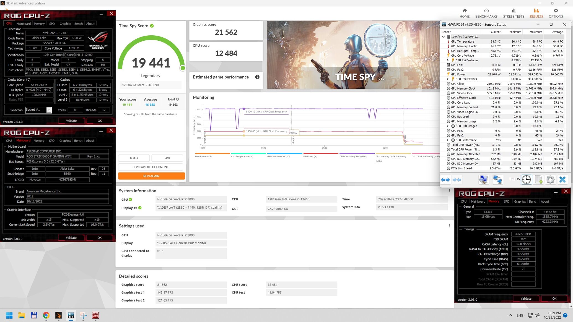573x322 pixels.
Task: Click HWiNFO shrink-columns inward arrows icon
Action: [457, 180]
